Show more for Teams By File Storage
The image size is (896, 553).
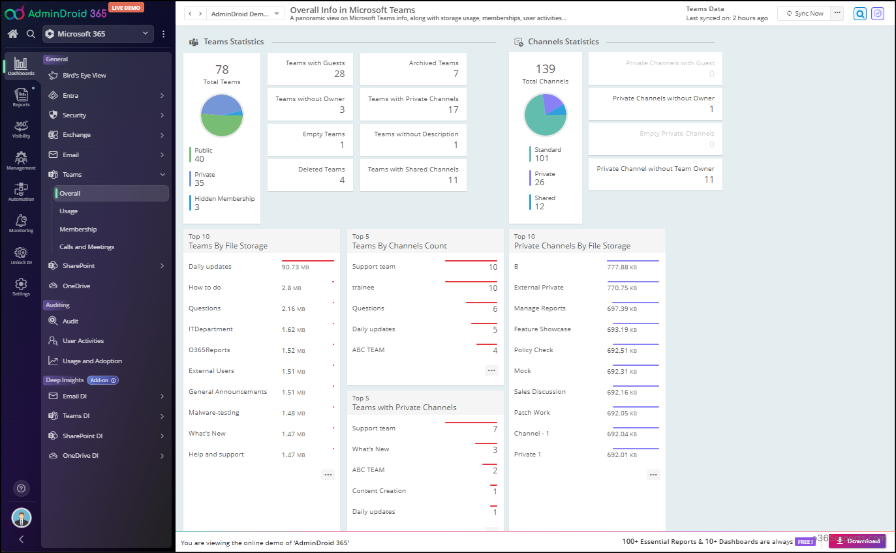(328, 475)
